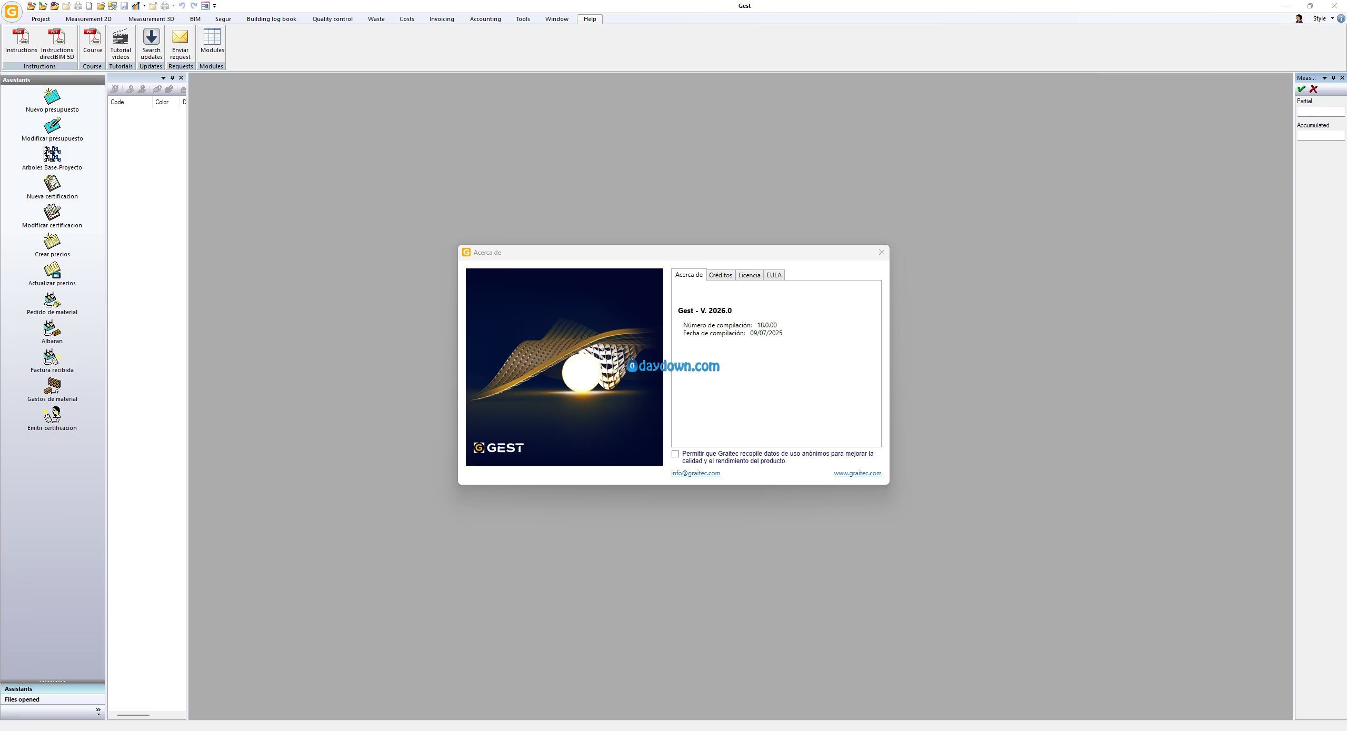Open the Instructions PDF
Screen dimensions: 1347x731
[x=21, y=41]
